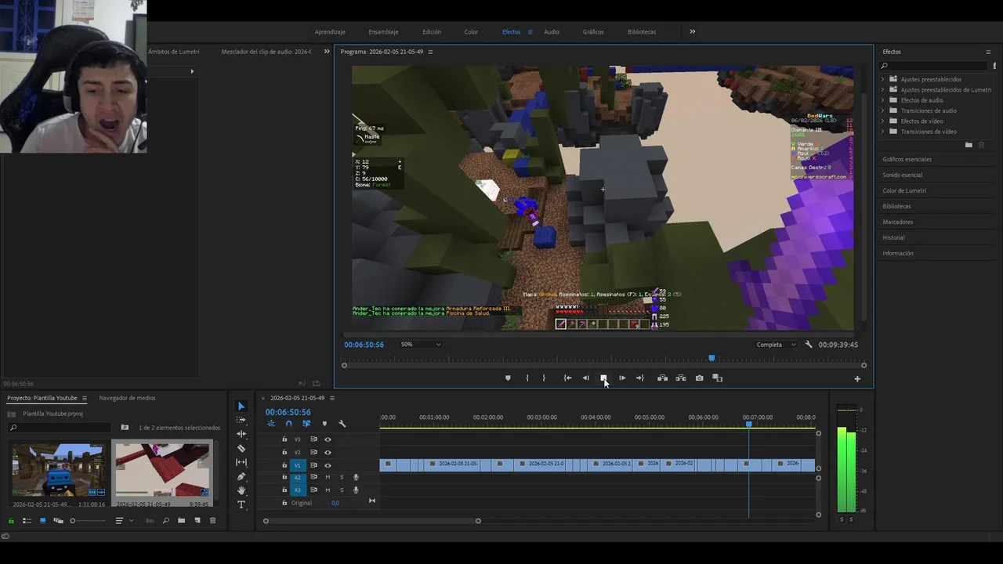Image resolution: width=1003 pixels, height=564 pixels.
Task: Open the Color de Lumetri panel
Action: click(x=904, y=190)
